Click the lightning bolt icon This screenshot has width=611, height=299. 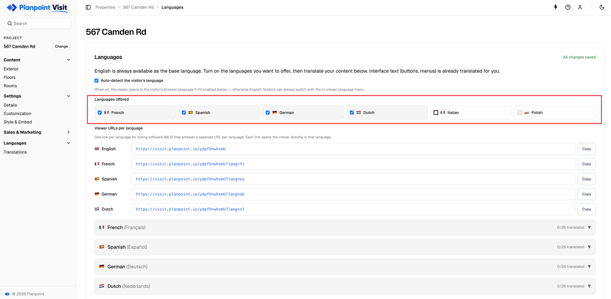pyautogui.click(x=556, y=7)
